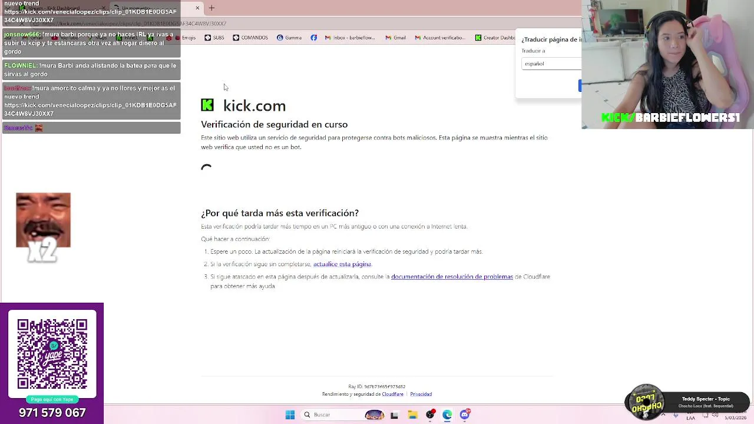Open the COMANDOS bookmark

tap(250, 38)
